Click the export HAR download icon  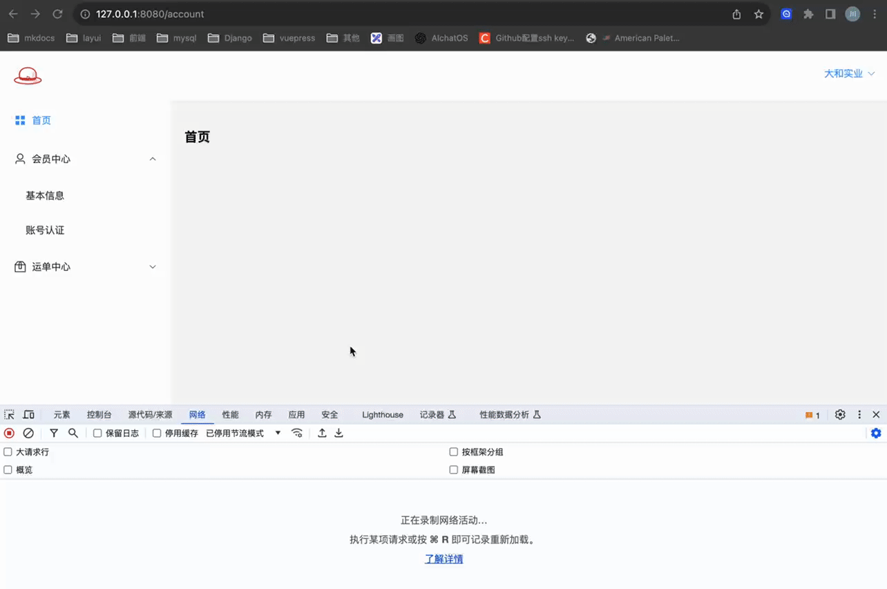pyautogui.click(x=339, y=433)
